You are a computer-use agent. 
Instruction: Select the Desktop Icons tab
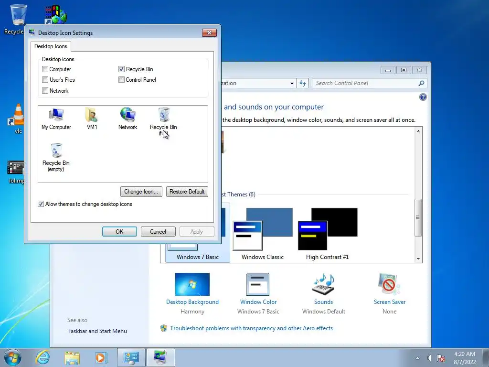51,46
